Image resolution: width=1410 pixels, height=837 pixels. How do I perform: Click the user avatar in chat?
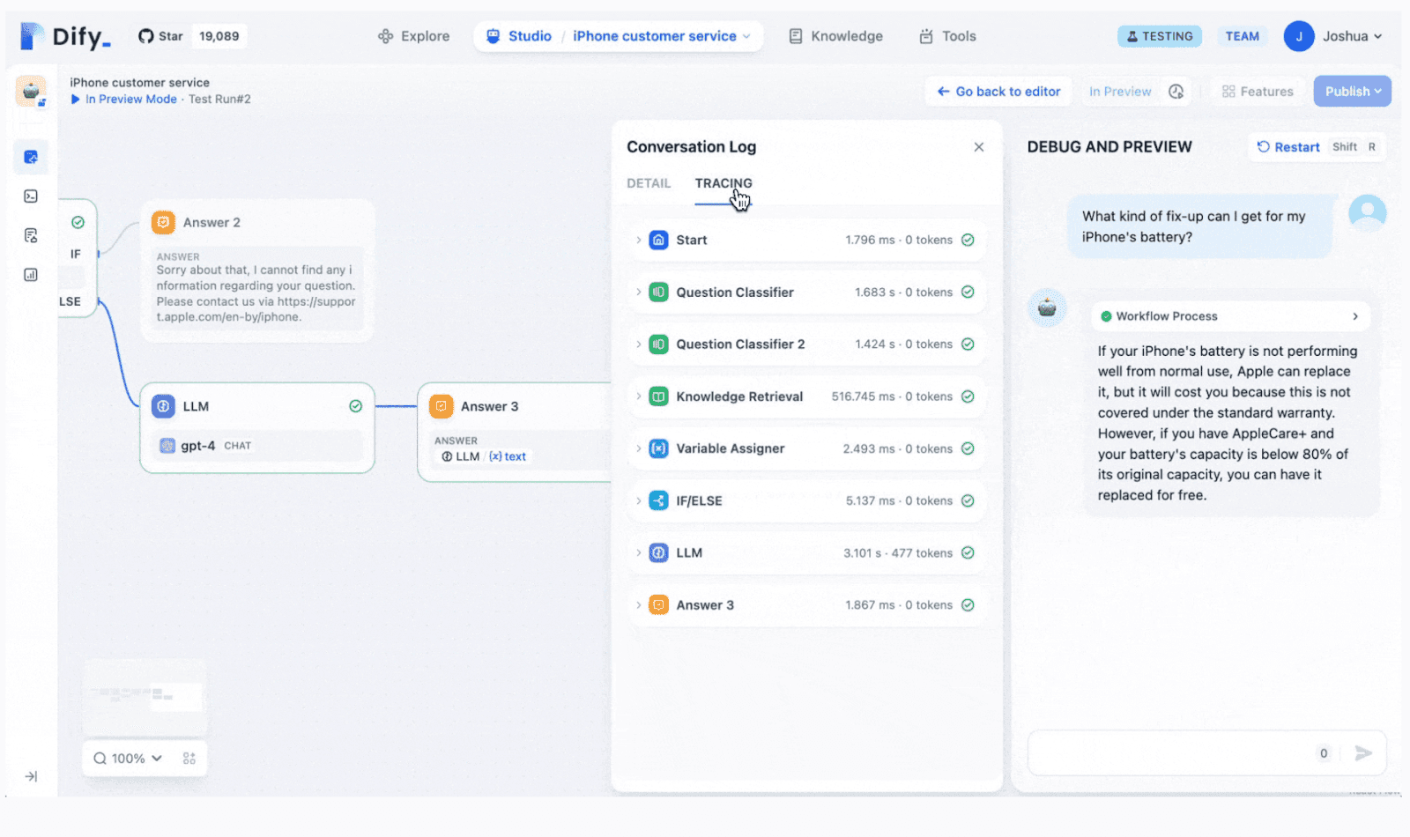1368,212
